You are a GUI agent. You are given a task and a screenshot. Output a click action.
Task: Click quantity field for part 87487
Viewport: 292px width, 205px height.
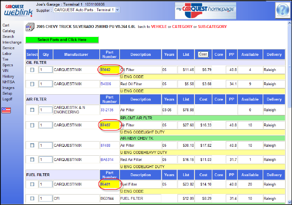click(45, 125)
